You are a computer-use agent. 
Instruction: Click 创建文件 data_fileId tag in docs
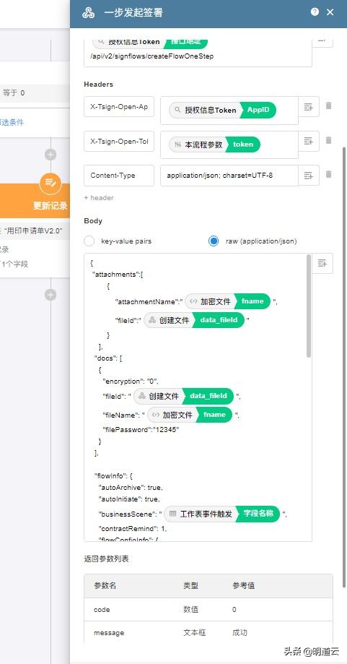(x=184, y=396)
